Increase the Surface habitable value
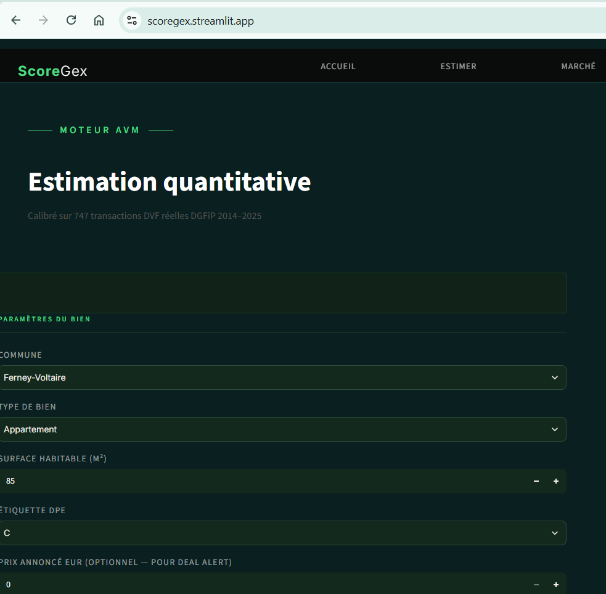The height and width of the screenshot is (594, 606). (556, 481)
